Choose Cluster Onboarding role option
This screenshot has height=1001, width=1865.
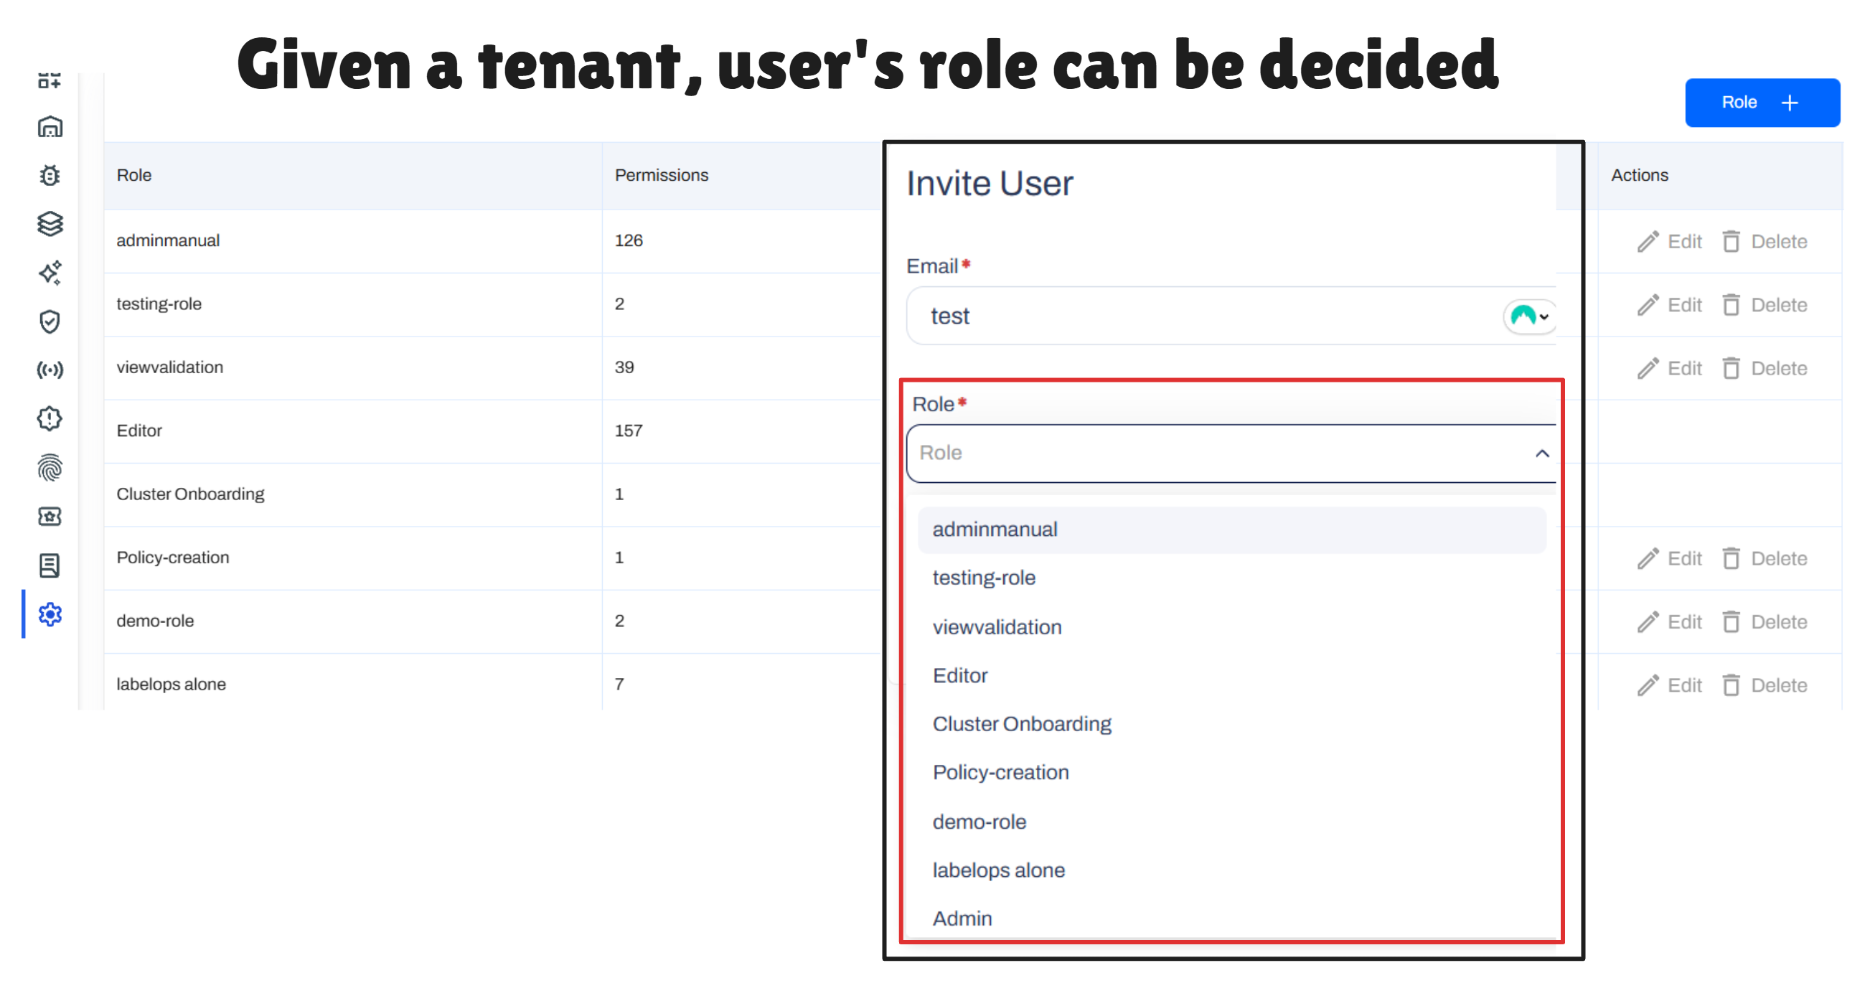tap(1021, 724)
